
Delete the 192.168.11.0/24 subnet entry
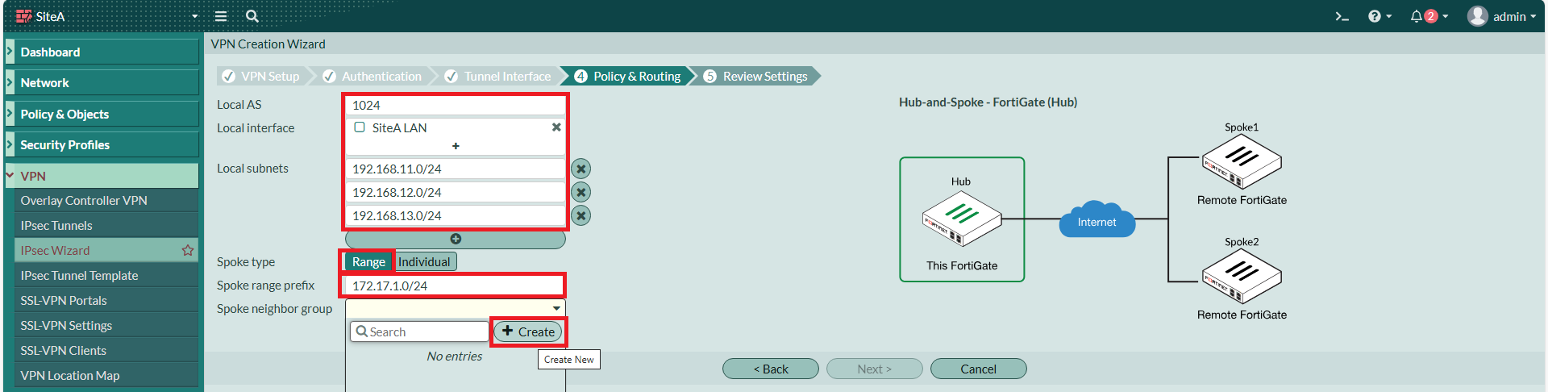[580, 169]
